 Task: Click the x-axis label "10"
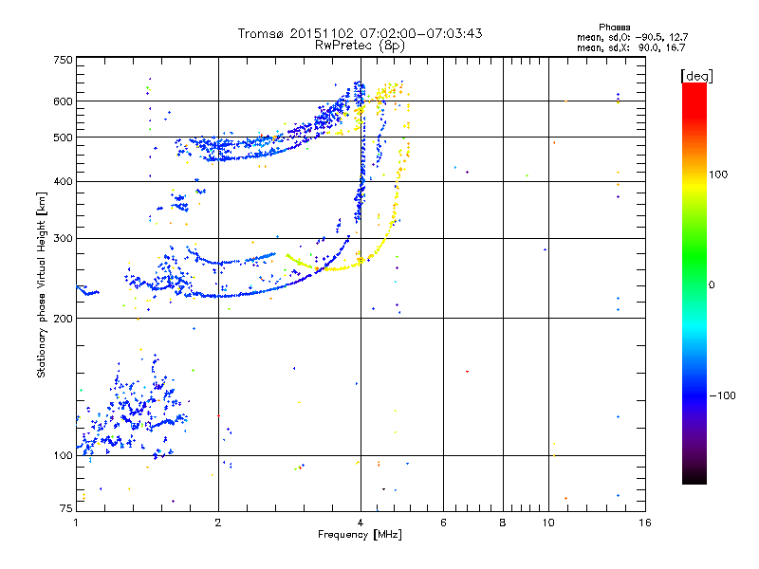(548, 523)
